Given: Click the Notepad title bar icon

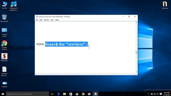Looking at the screenshot, I should [37, 17].
